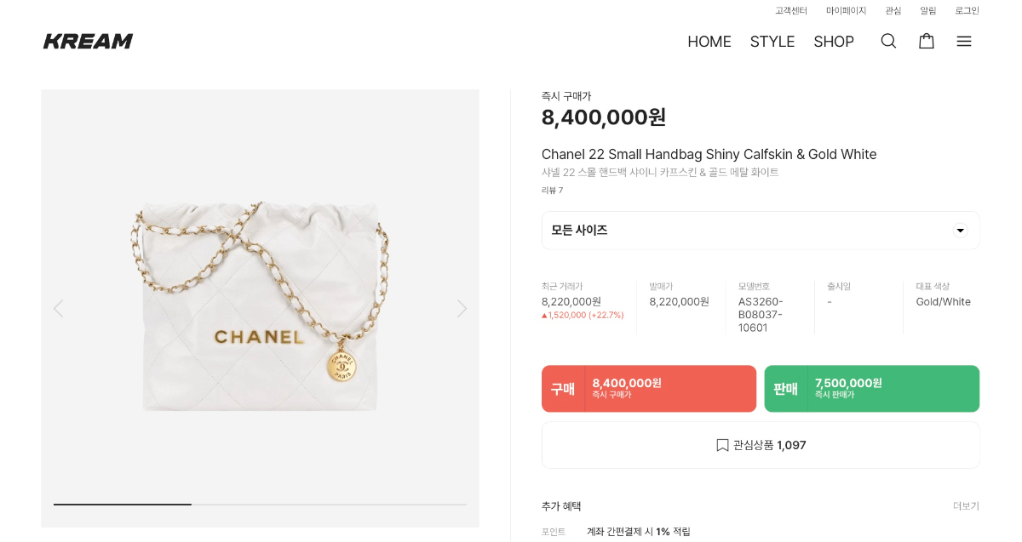The width and height of the screenshot is (1022, 542).
Task: Show next product image with right arrow
Action: 462,308
